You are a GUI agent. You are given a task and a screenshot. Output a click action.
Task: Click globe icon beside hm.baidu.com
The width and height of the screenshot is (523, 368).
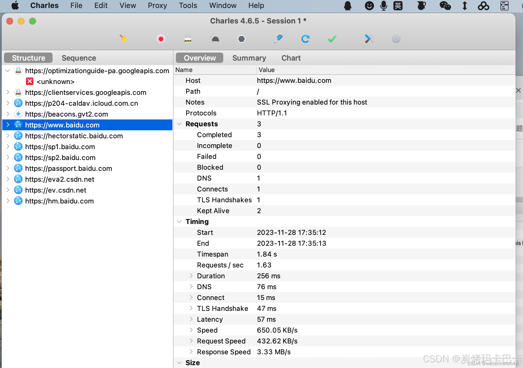(x=18, y=201)
